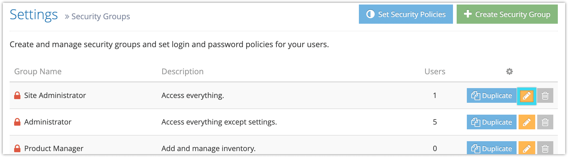Click the Group Name column header

tap(38, 71)
